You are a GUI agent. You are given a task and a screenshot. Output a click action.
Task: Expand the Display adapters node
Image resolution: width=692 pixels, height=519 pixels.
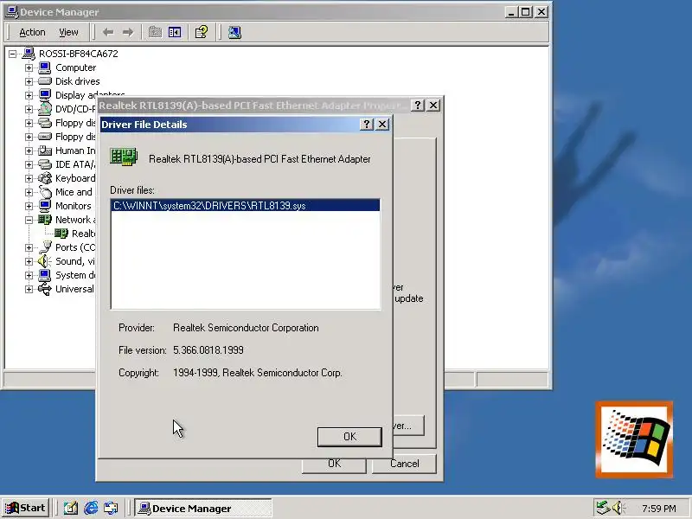point(29,95)
